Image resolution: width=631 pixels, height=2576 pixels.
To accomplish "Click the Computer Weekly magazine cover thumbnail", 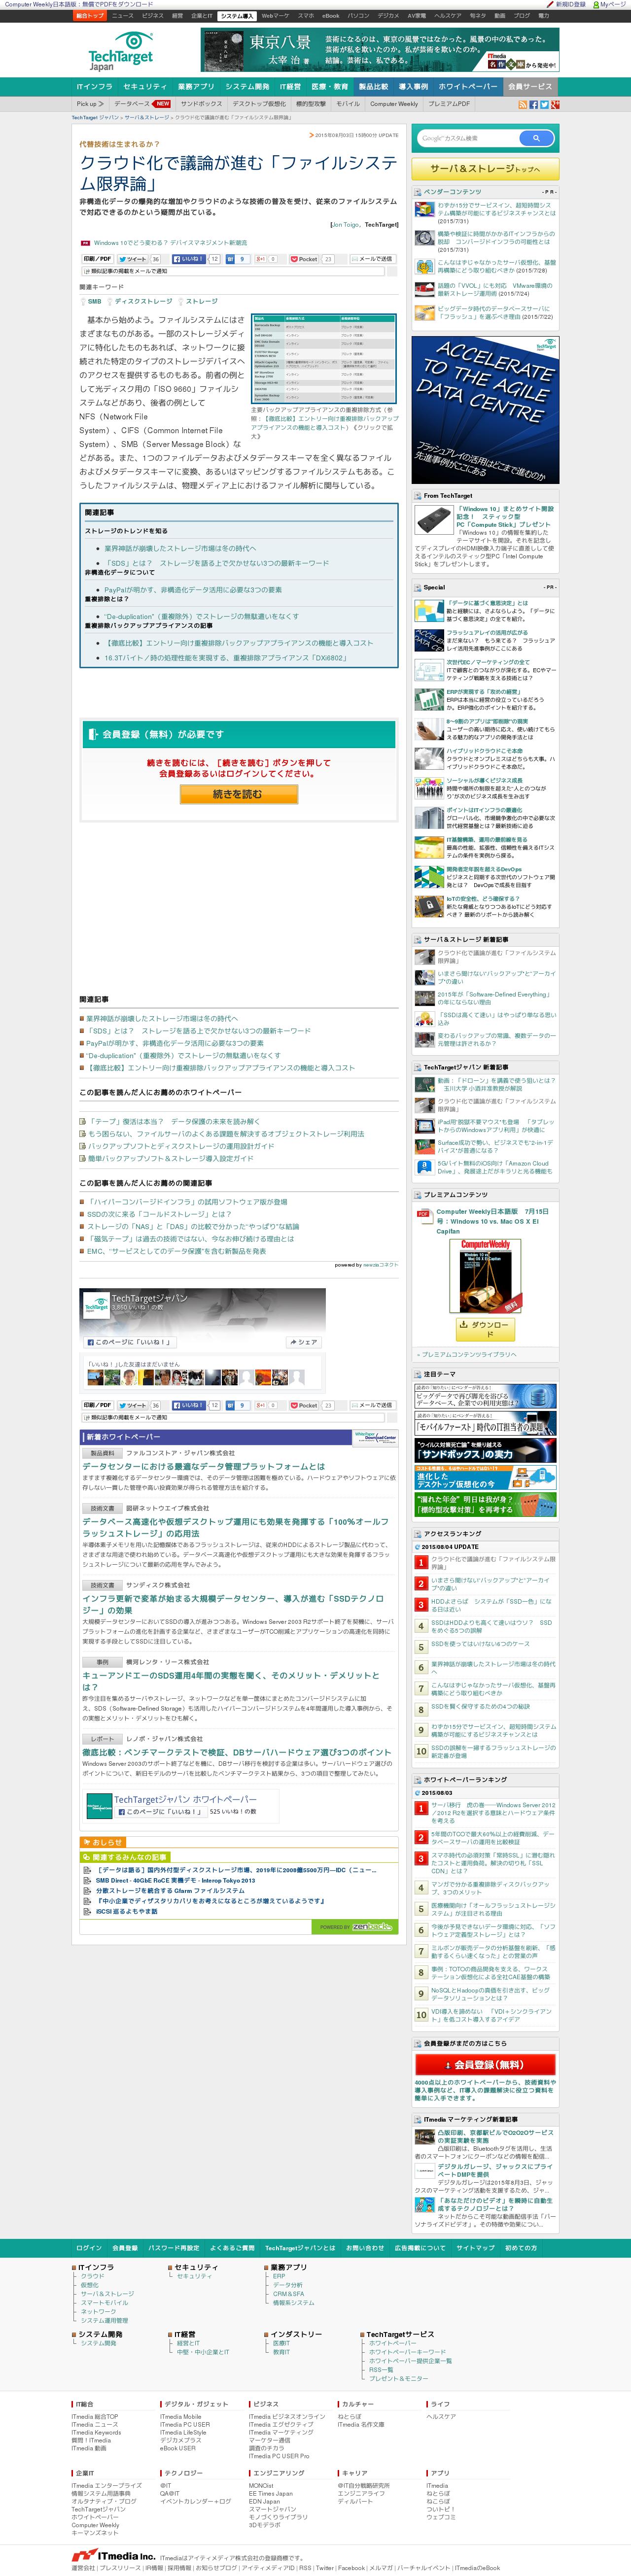I will 485,1276.
